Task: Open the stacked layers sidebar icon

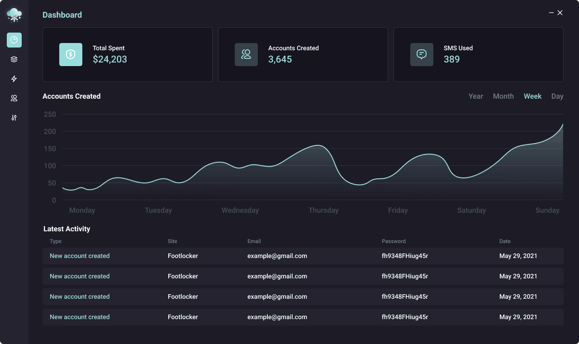Action: coord(14,59)
